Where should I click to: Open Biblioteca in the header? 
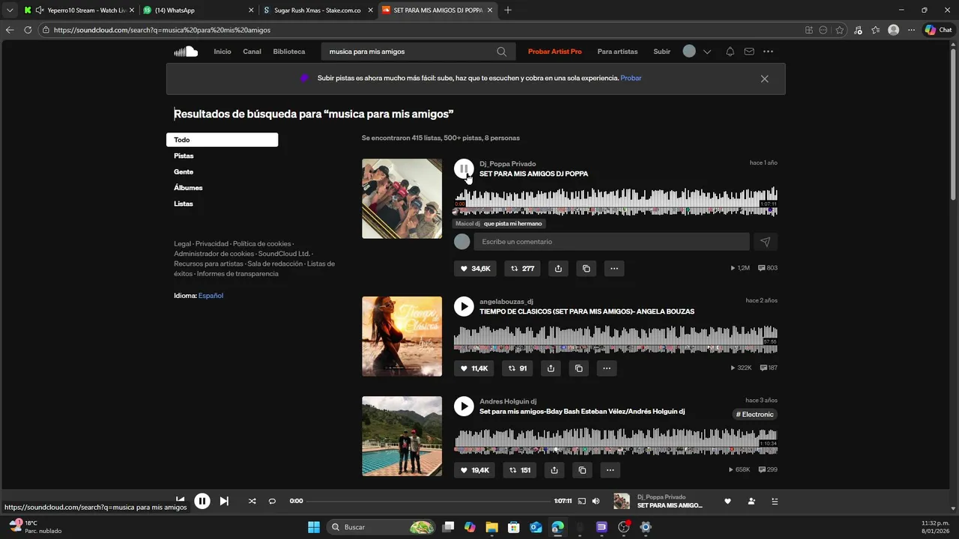[289, 52]
